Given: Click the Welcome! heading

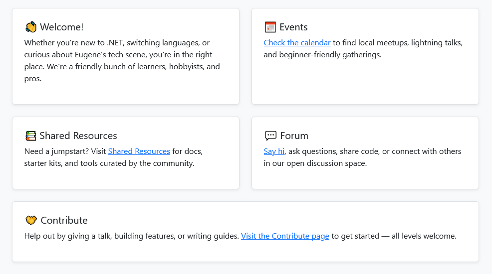Looking at the screenshot, I should pos(62,27).
